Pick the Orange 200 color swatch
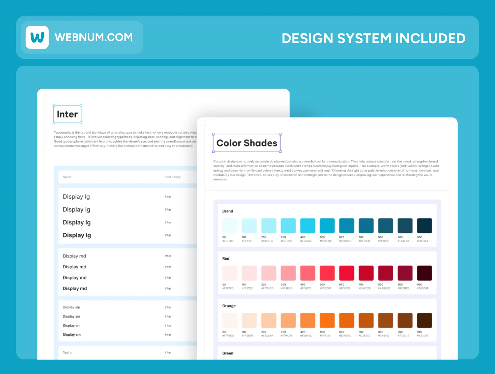This screenshot has height=374, width=495. click(x=269, y=320)
